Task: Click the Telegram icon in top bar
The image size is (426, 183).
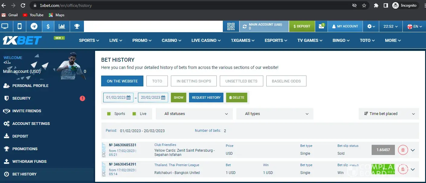Action: coord(34,26)
